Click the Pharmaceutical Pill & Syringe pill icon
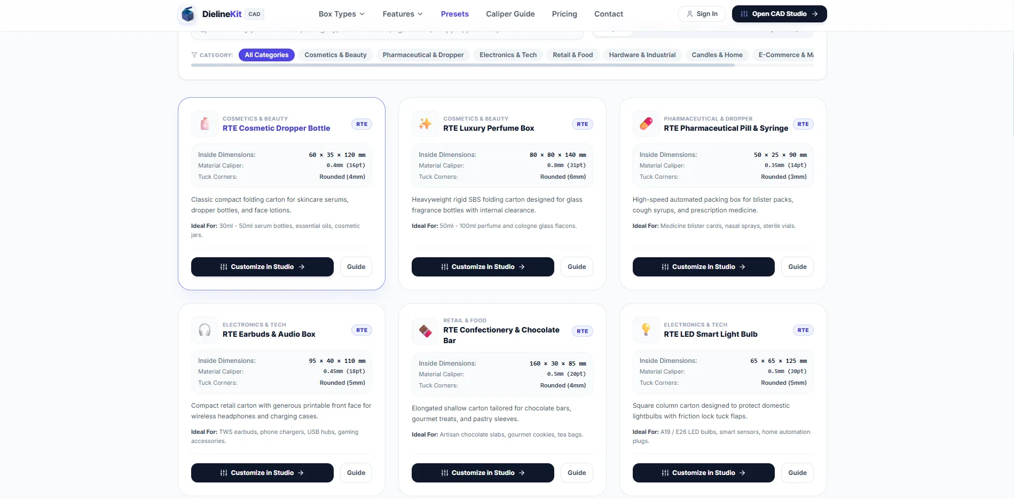 [646, 124]
